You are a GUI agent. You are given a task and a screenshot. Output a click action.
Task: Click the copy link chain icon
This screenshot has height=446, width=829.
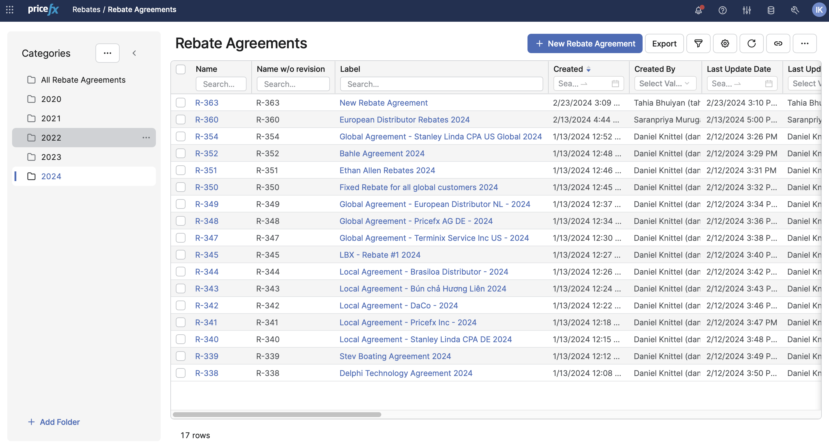pyautogui.click(x=778, y=43)
